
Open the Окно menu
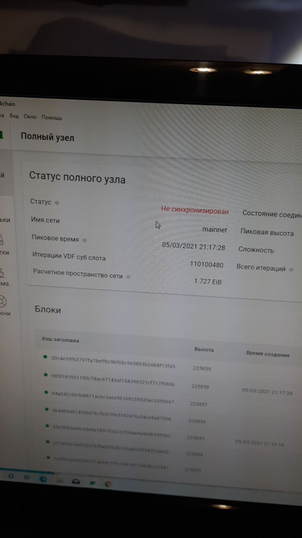tap(30, 116)
